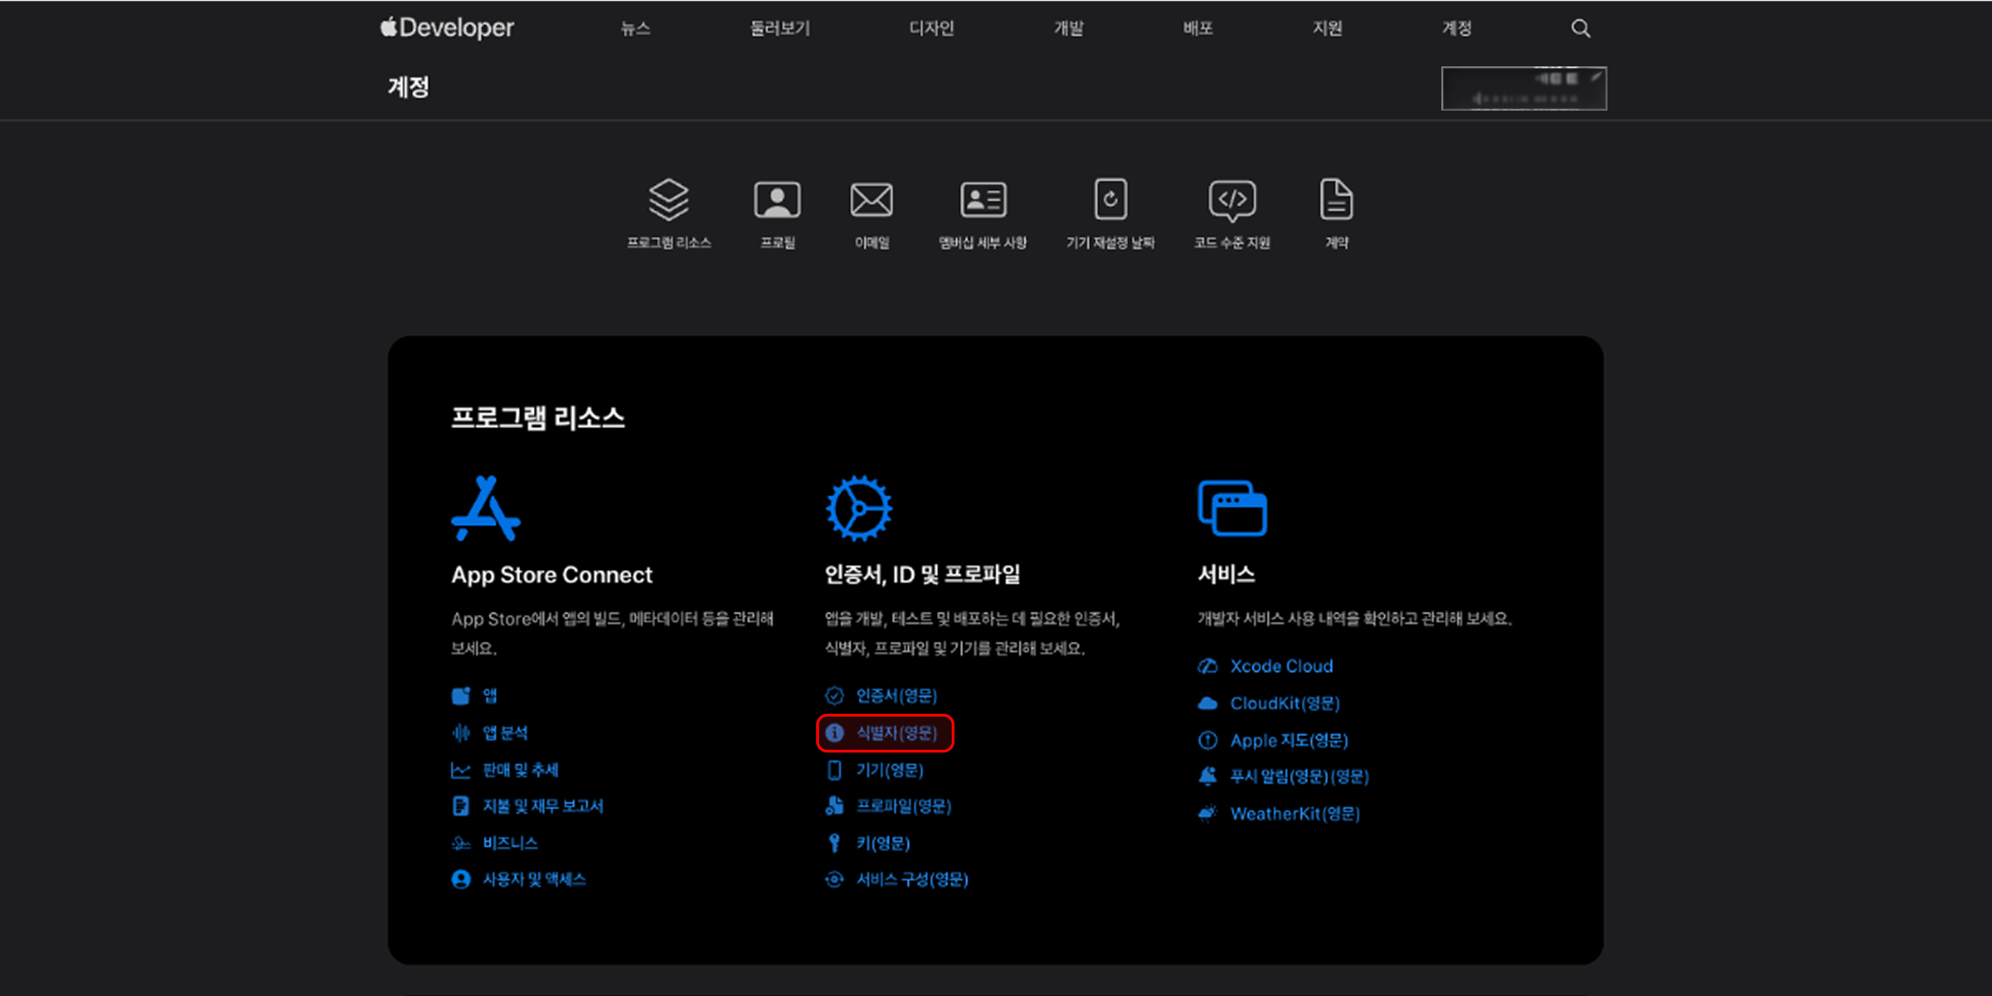
Task: Click the icon beside 서비스 구성(영문)
Action: point(834,879)
